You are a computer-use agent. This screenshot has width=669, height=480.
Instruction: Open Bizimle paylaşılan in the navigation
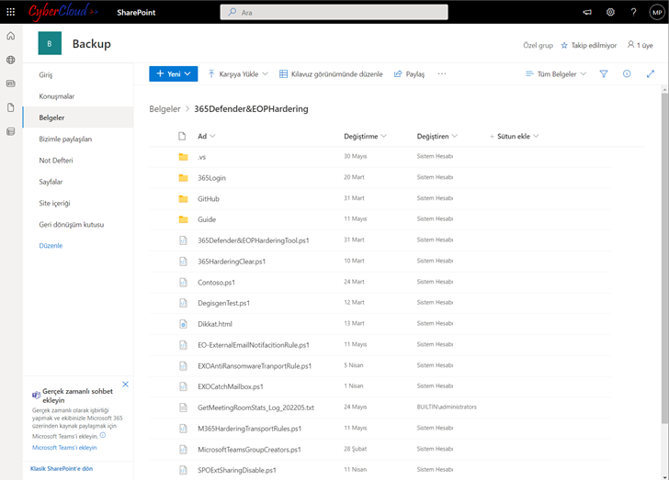click(65, 139)
